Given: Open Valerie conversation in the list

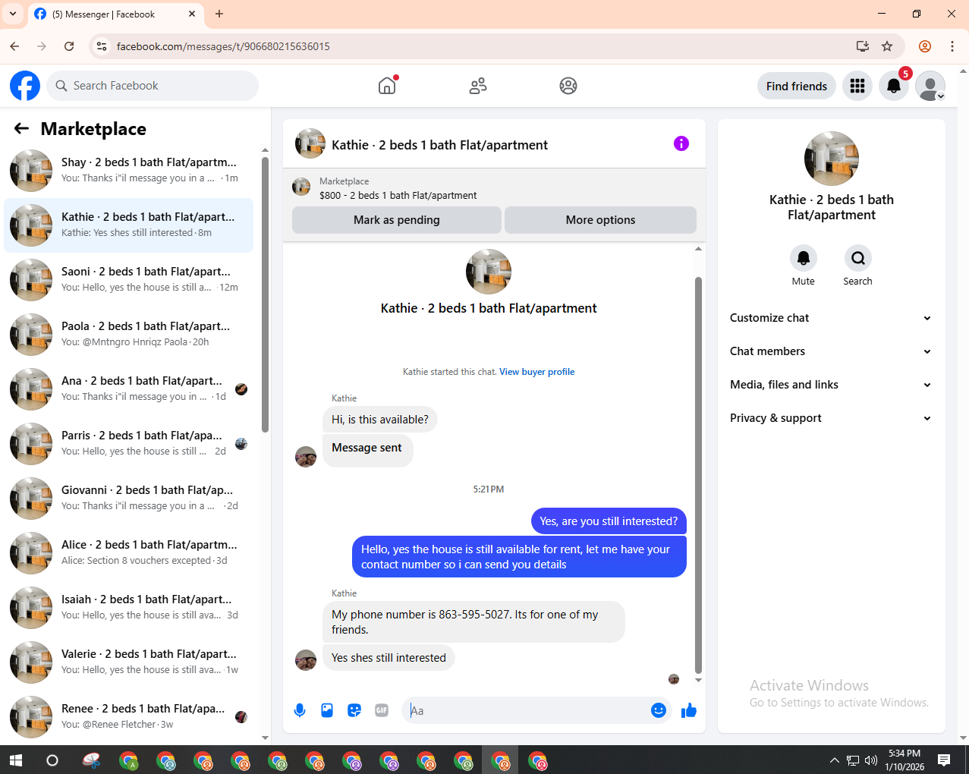Looking at the screenshot, I should tap(129, 662).
